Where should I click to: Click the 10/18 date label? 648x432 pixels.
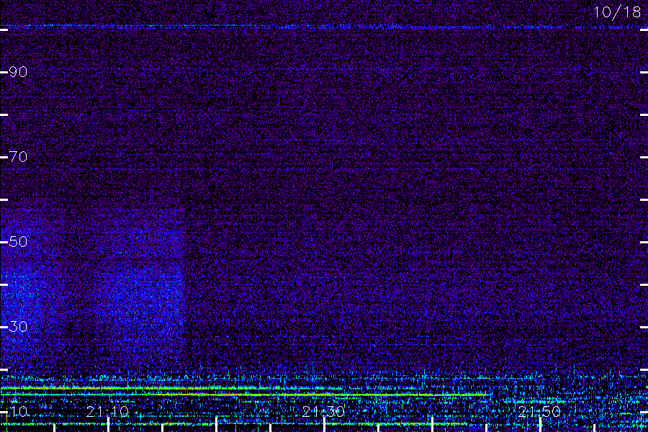click(617, 12)
